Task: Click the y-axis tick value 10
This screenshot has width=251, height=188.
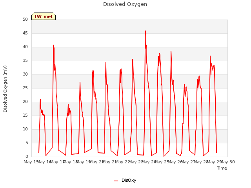Action: click(25, 129)
